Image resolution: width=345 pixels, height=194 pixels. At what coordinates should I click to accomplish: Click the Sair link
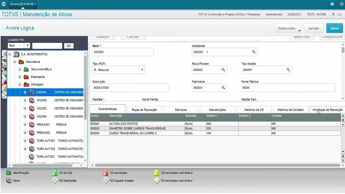pyautogui.click(x=339, y=14)
